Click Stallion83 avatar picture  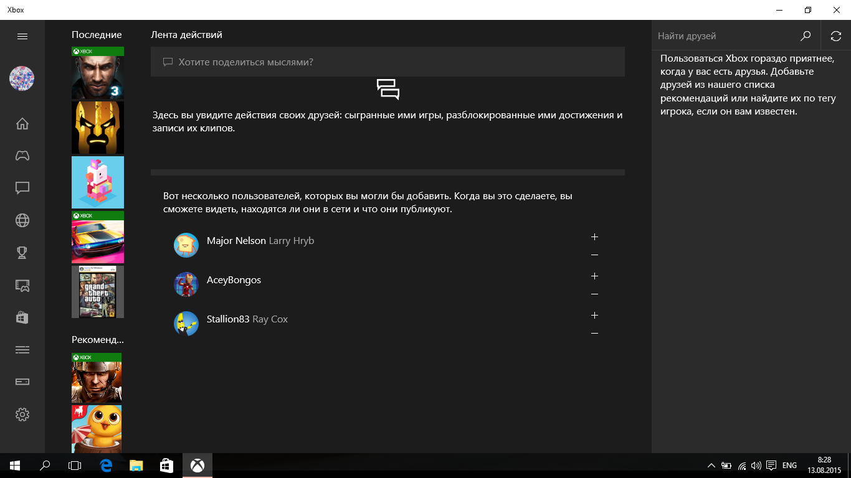coord(186,324)
